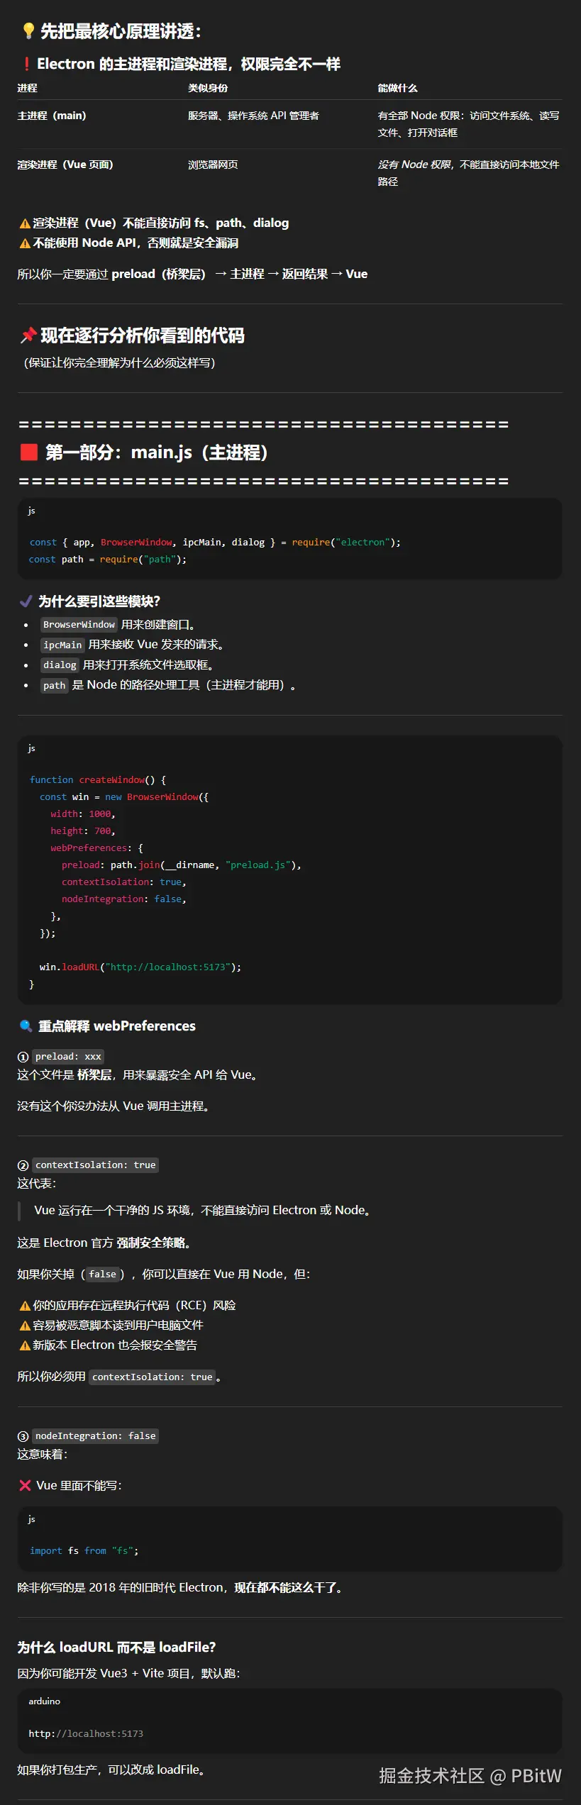Viewport: 581px width, 1805px height.
Task: Click the pushpin icon before 现在逐行分析你看到的代码
Action: coord(28,335)
